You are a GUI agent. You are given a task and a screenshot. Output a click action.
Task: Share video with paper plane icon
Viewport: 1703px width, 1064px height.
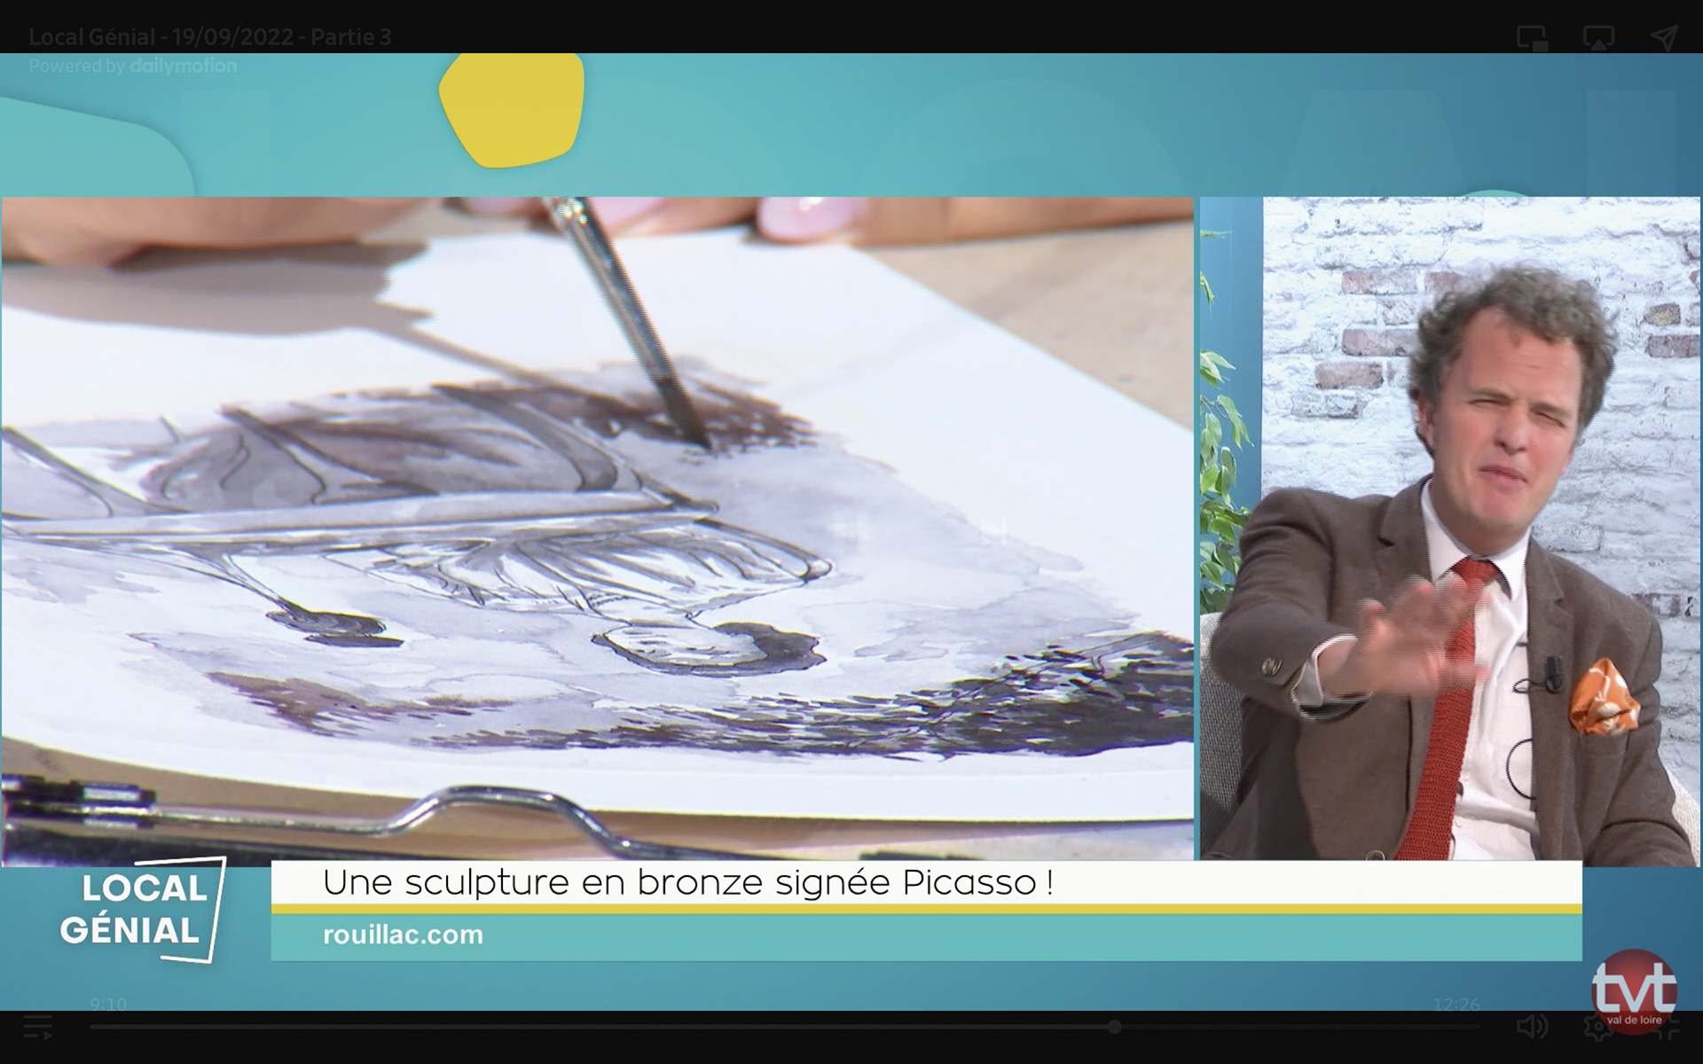click(1664, 37)
